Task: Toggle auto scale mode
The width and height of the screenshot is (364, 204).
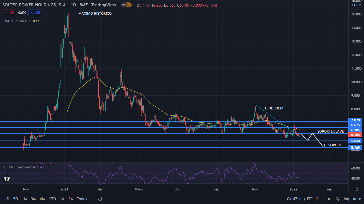Action: [357, 199]
